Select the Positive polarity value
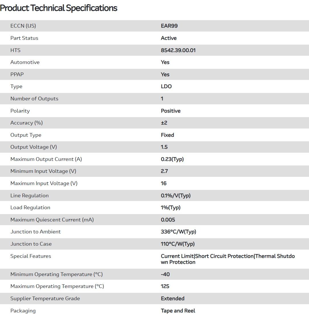309x315 pixels. pyautogui.click(x=171, y=111)
